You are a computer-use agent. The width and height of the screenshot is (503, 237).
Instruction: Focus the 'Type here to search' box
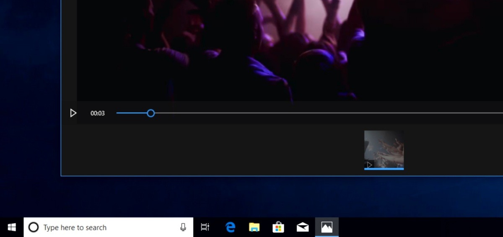(x=105, y=227)
